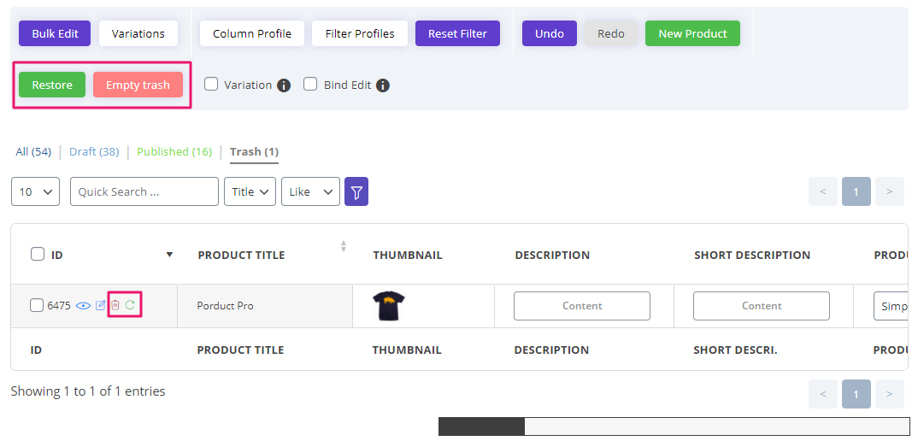Image resolution: width=918 pixels, height=441 pixels.
Task: Go to next page at top pagination
Action: click(889, 191)
